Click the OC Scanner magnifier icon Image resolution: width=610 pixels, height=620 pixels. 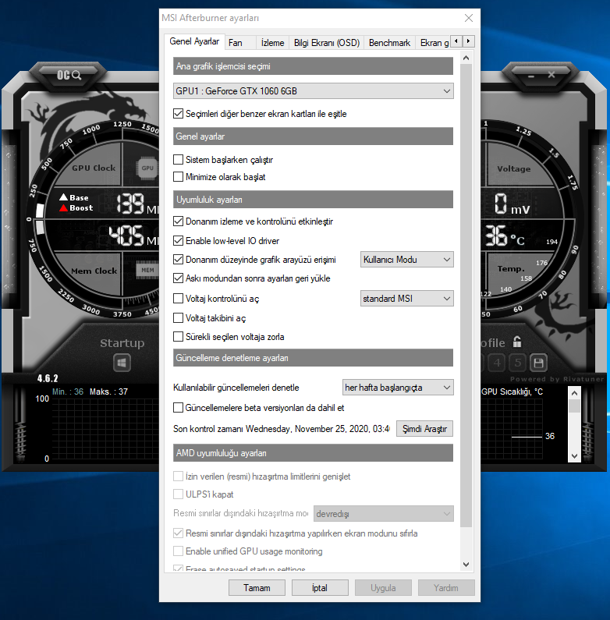[x=69, y=75]
